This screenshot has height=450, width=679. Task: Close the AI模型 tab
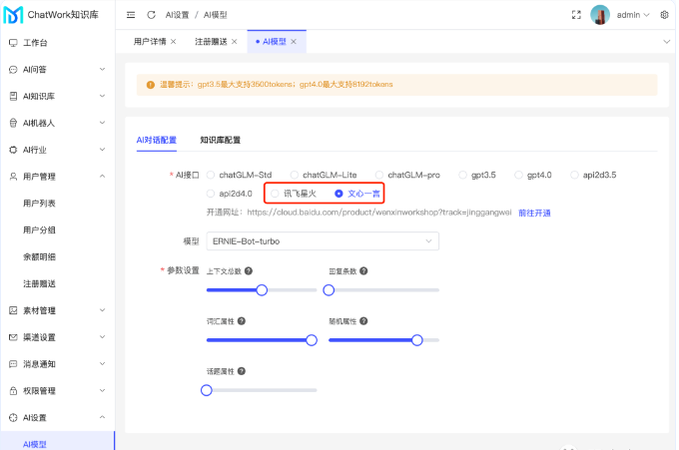294,42
